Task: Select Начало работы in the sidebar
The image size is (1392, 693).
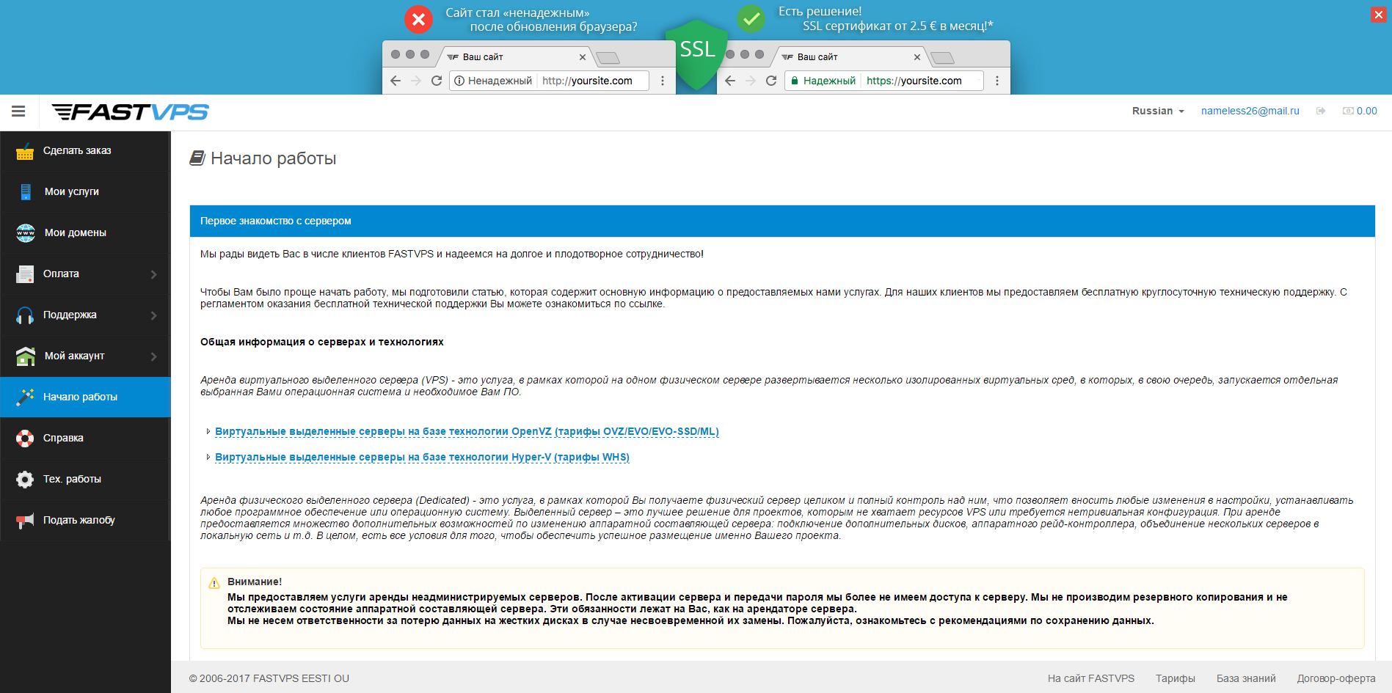Action: point(85,397)
